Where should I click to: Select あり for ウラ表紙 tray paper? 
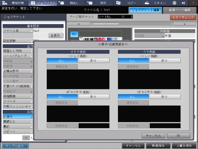[165, 60]
